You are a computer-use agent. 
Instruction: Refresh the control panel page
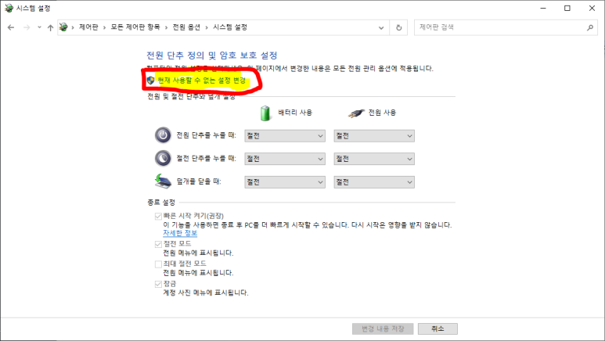(398, 27)
